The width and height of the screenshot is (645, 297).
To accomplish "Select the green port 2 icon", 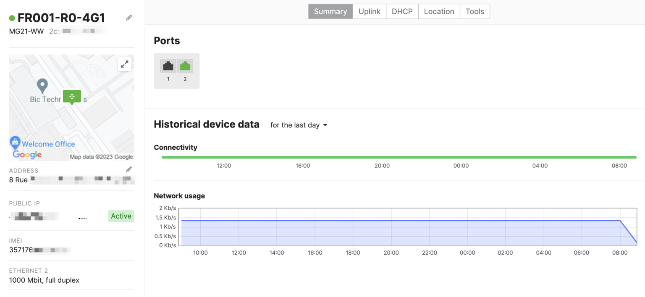I will (185, 66).
